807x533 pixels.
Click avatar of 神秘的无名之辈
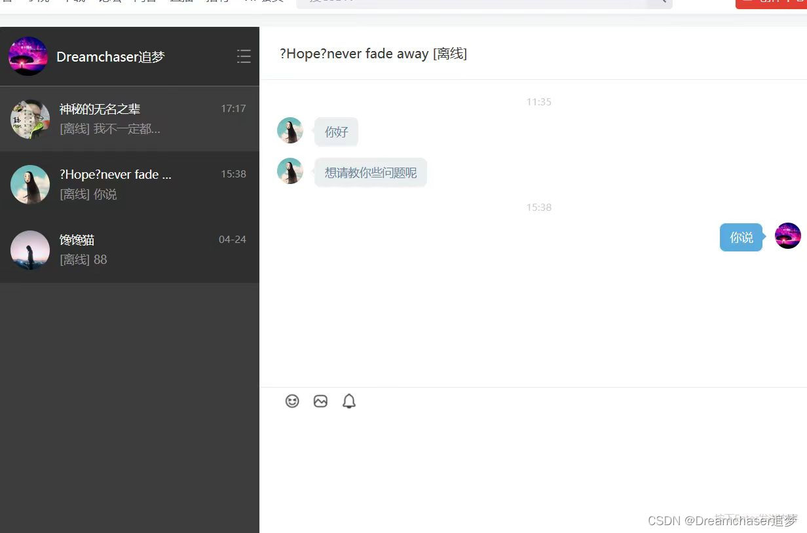tap(30, 119)
